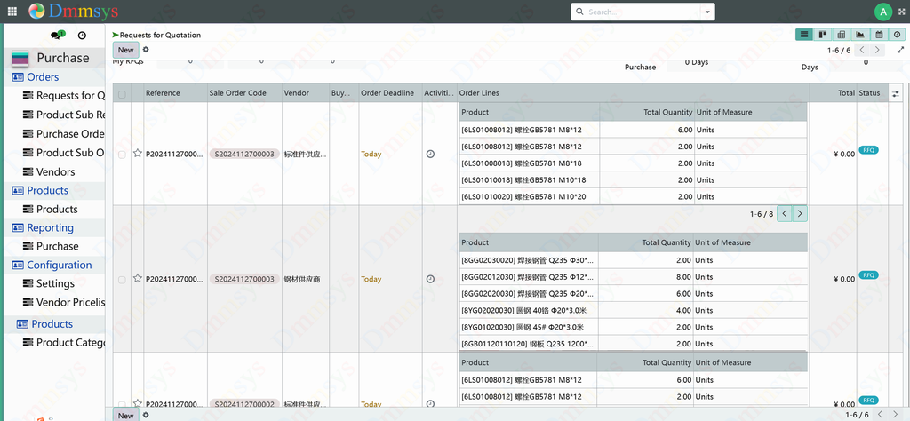910x421 pixels.
Task: Click the bottom New button
Action: tap(126, 415)
